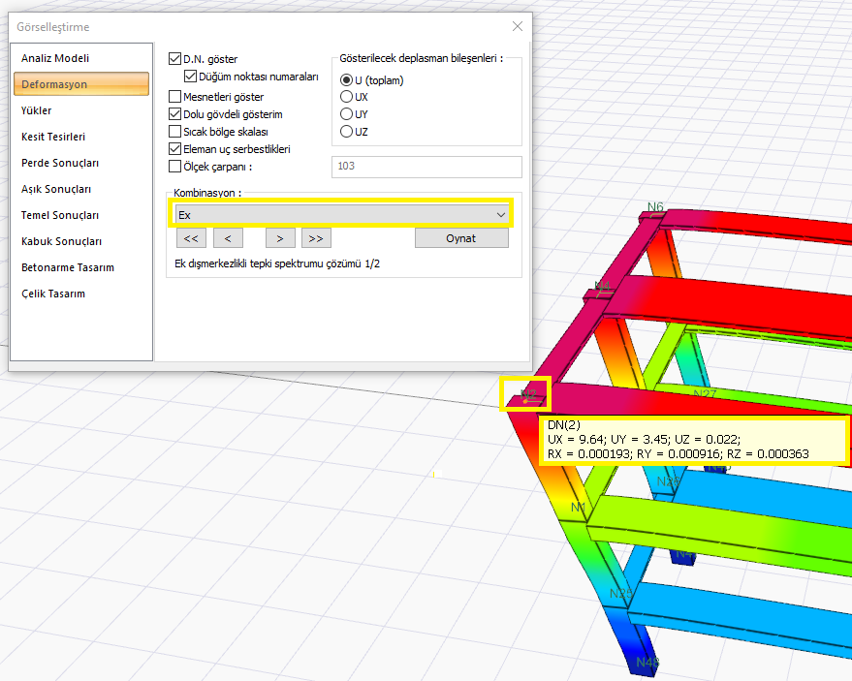Click the scale factor value field showing 103
Screen dimensions: 852x681
(426, 167)
